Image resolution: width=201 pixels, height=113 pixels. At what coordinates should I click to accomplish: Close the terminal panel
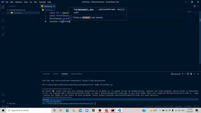(198, 74)
